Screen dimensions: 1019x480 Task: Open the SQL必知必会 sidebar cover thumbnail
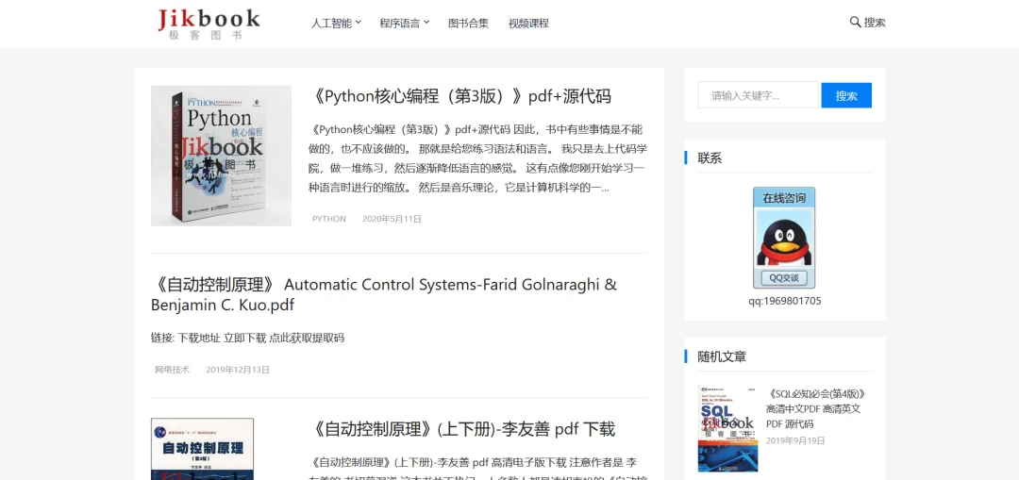click(x=727, y=429)
